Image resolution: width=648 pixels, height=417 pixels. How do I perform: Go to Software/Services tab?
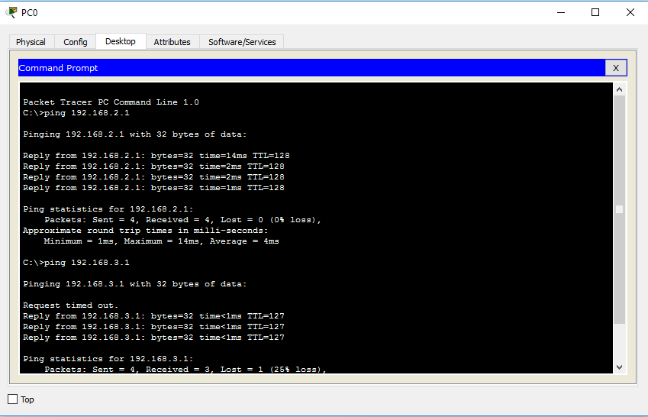click(242, 42)
